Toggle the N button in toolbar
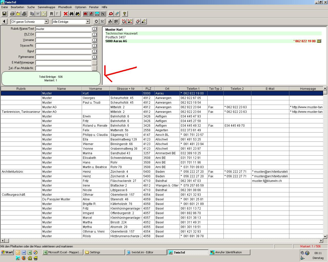The height and width of the screenshot is (262, 328). [x=103, y=14]
